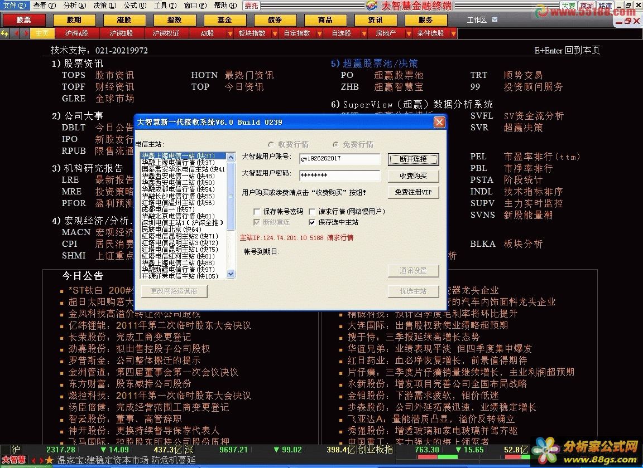Expand the 自定指数 tab dropdown arrow
This screenshot has width=643, height=468.
tap(319, 33)
